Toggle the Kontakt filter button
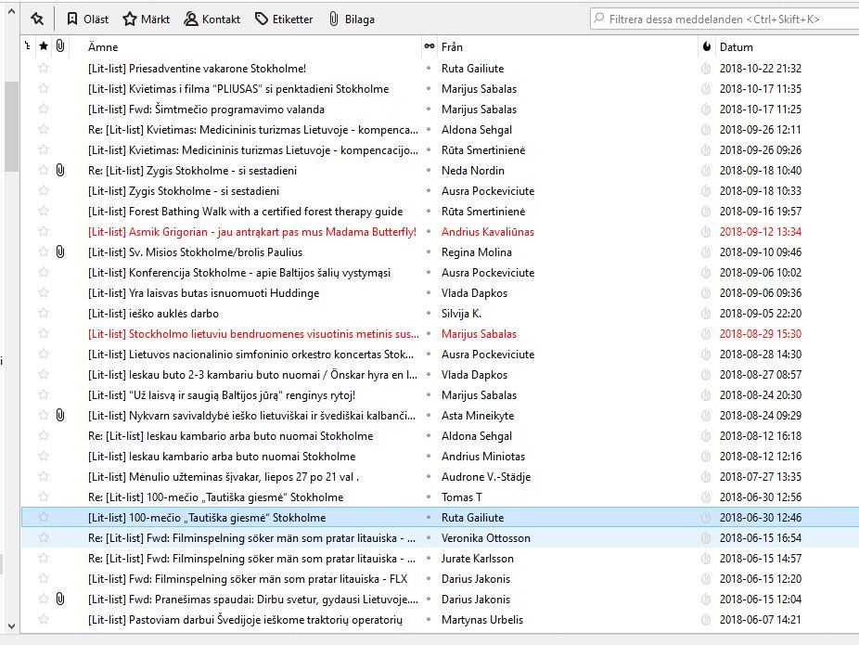This screenshot has width=859, height=645. point(212,19)
